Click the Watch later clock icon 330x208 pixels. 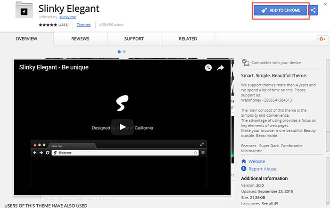tap(208, 68)
